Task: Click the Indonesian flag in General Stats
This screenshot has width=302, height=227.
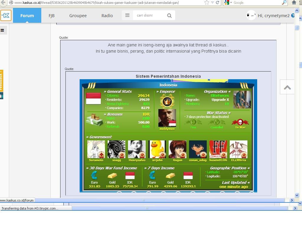Action: tap(93, 98)
